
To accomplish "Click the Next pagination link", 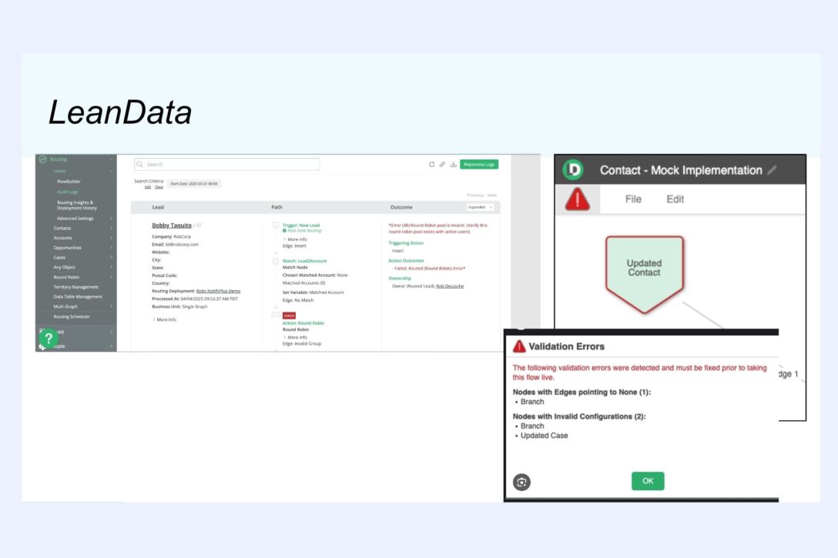I will 491,195.
